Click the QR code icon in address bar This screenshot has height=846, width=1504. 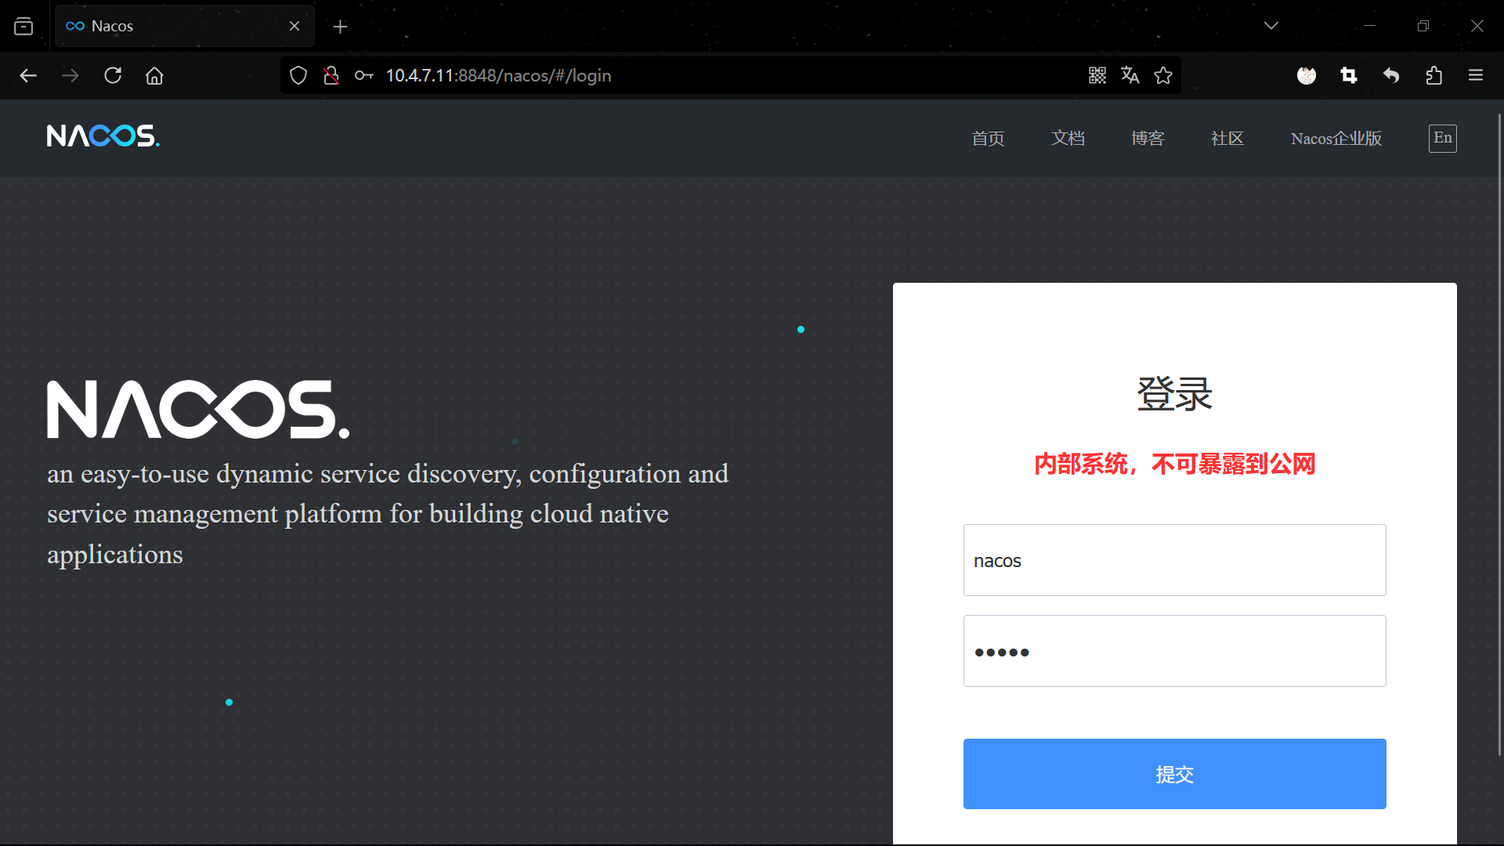1097,75
